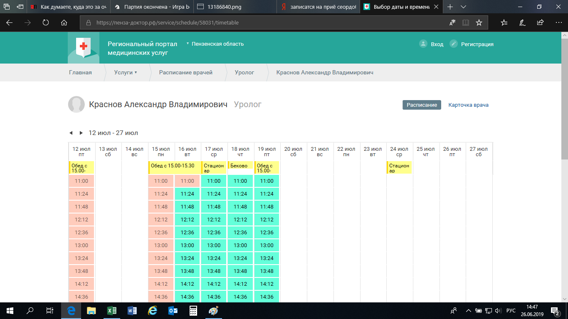Switch to the Yandex 'записатся на приём' tab
The height and width of the screenshot is (319, 568).
click(x=318, y=7)
